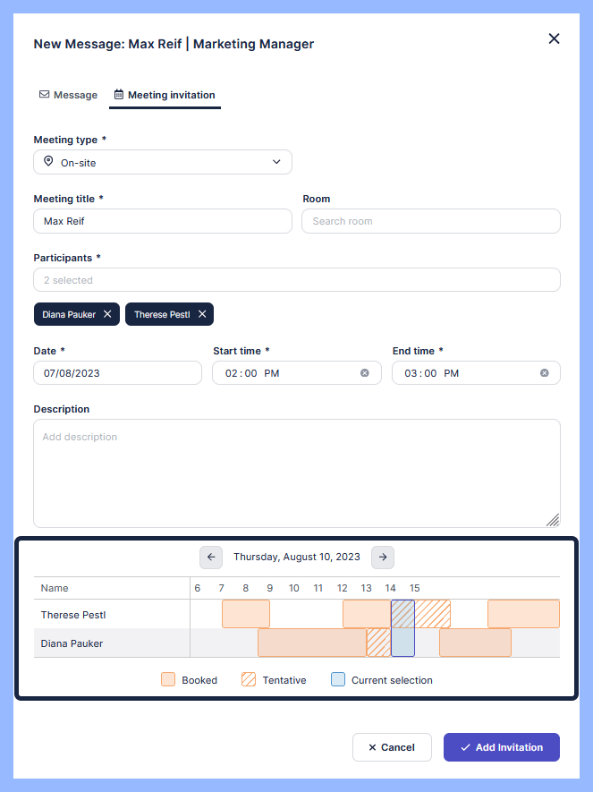Go to previous day in schedule
This screenshot has width=593, height=792.
(x=211, y=557)
